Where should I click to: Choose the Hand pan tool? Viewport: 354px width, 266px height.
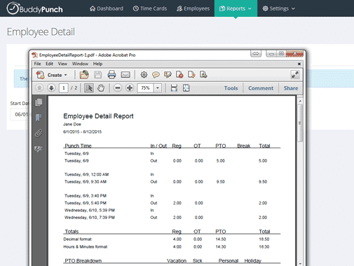[101, 88]
